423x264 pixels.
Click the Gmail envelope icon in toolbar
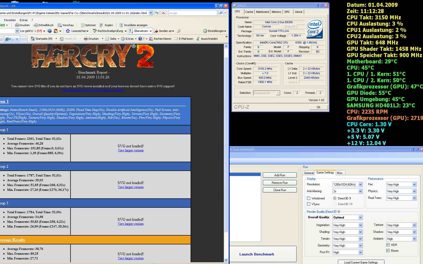40,31
